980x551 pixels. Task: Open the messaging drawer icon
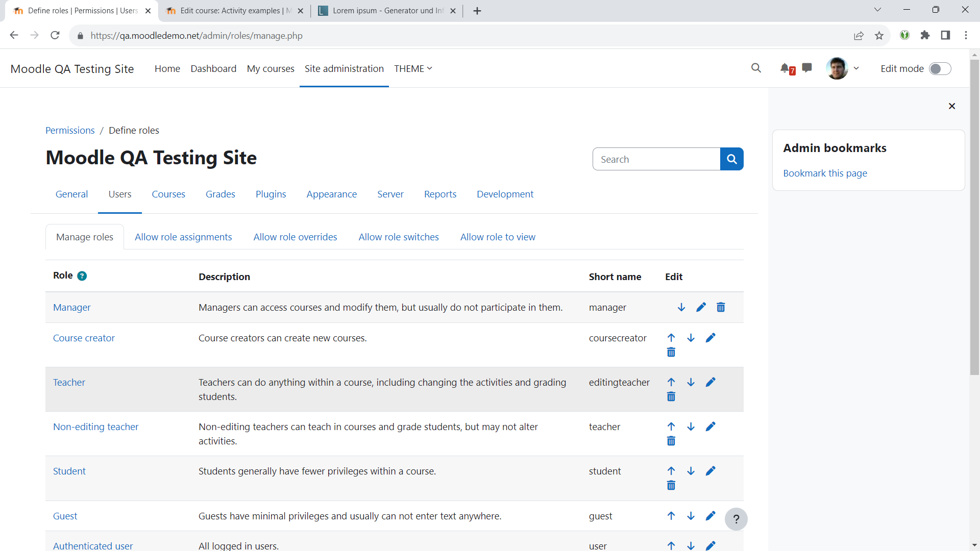[x=807, y=68]
